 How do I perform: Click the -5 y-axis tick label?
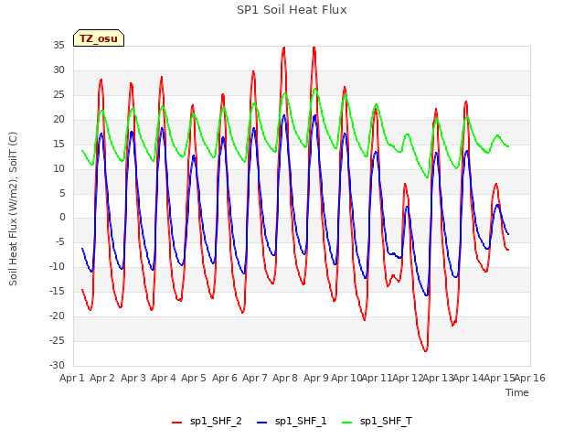[x=59, y=241]
